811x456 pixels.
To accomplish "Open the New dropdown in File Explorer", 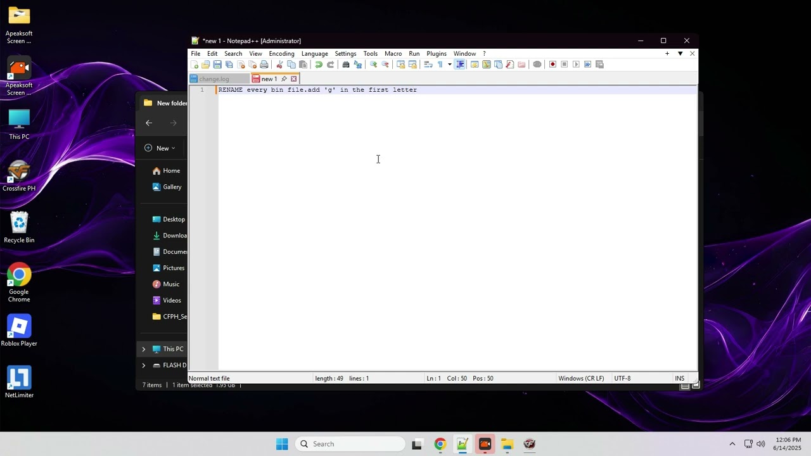I will click(160, 148).
